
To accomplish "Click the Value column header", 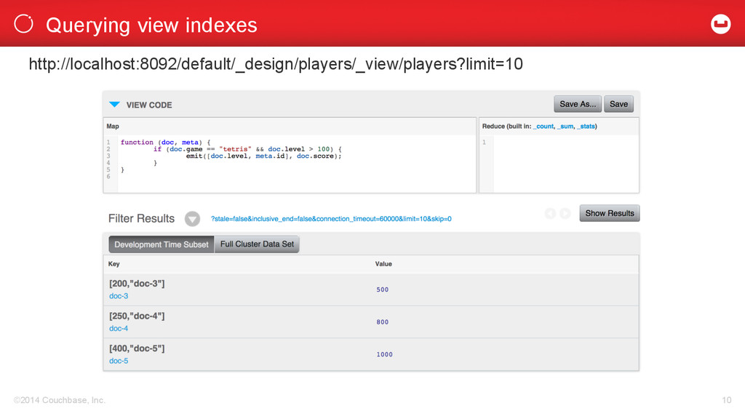I will [x=383, y=263].
